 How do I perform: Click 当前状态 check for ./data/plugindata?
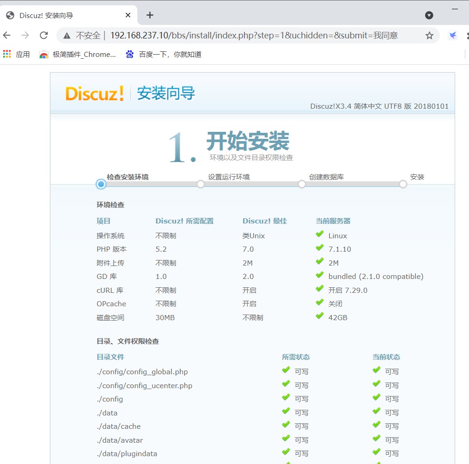coord(377,452)
